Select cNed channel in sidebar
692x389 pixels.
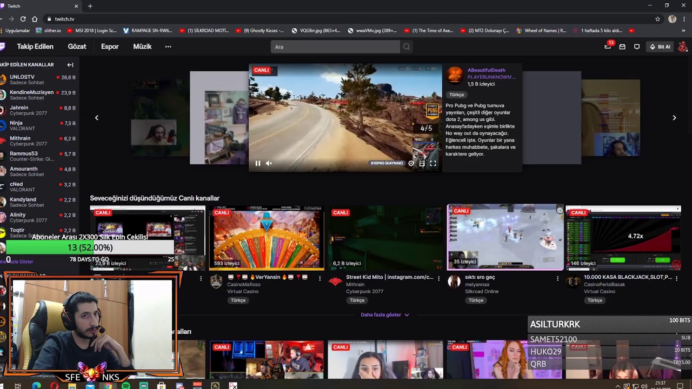[39, 187]
